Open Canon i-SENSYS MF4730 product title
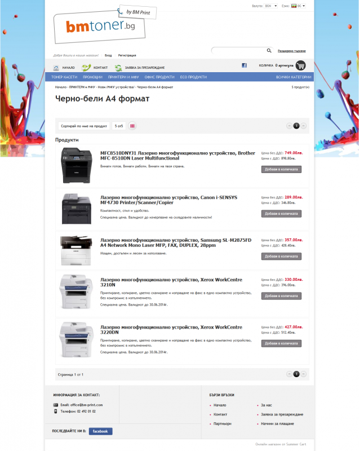The width and height of the screenshot is (359, 451). (169, 200)
